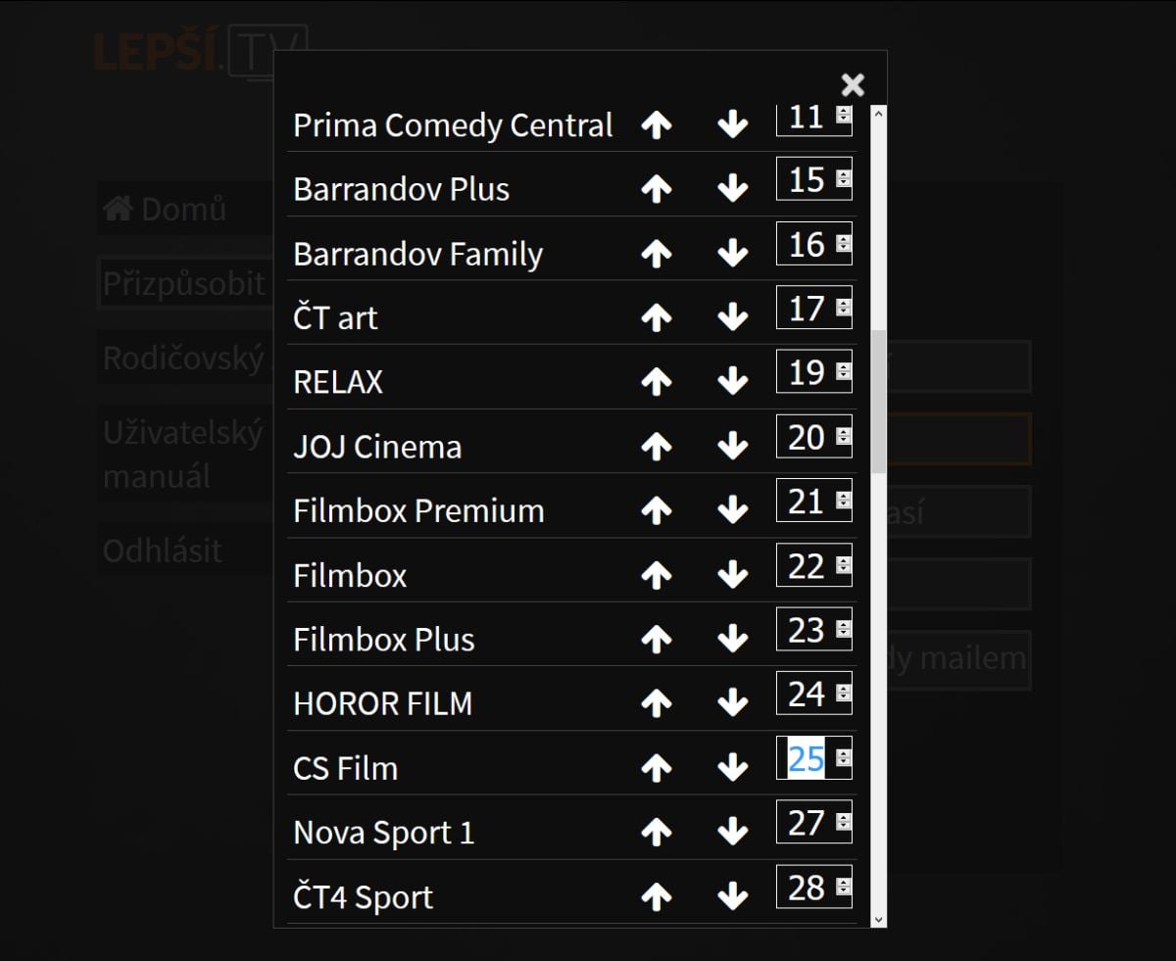Screen dimensions: 1176x961
Task: Edit the Filmbox channel number field
Action: click(807, 566)
